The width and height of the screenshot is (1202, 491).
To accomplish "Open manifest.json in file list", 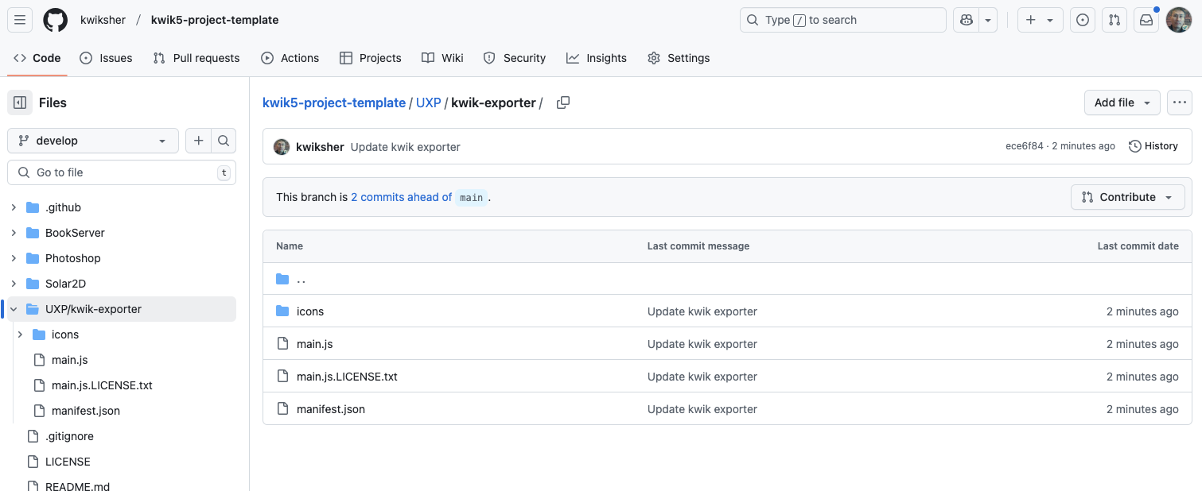I will tap(331, 409).
